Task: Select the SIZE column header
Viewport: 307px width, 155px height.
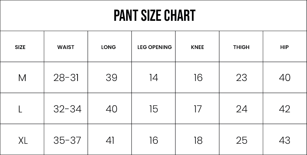Action: 20,47
